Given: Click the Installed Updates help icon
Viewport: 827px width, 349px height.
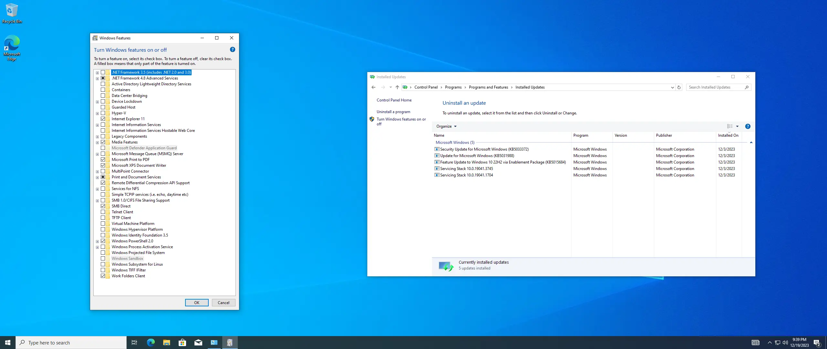Looking at the screenshot, I should (x=748, y=126).
